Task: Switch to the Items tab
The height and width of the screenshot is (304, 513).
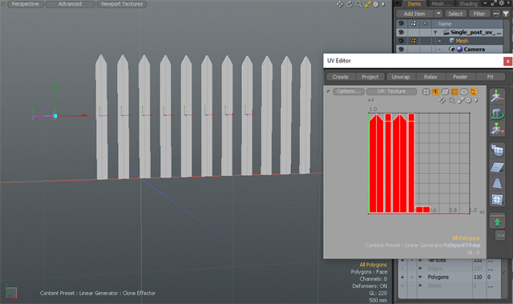Action: 414,4
